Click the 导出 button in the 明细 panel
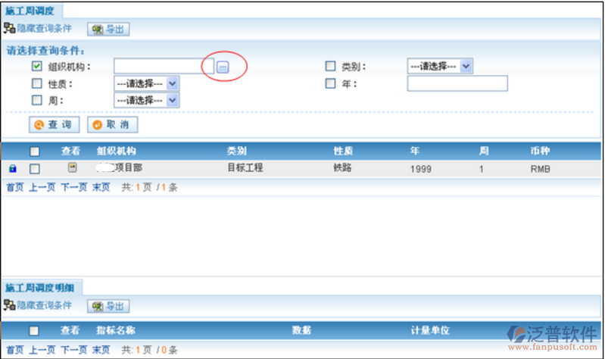 click(x=108, y=307)
